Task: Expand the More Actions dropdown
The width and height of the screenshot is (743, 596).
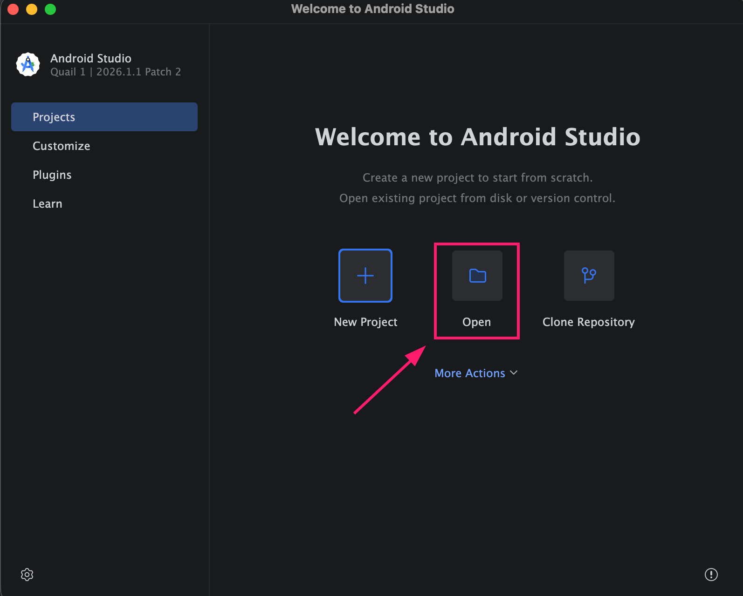Action: pyautogui.click(x=476, y=373)
